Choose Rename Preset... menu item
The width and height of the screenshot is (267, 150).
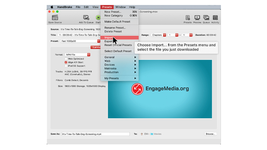click(x=119, y=28)
